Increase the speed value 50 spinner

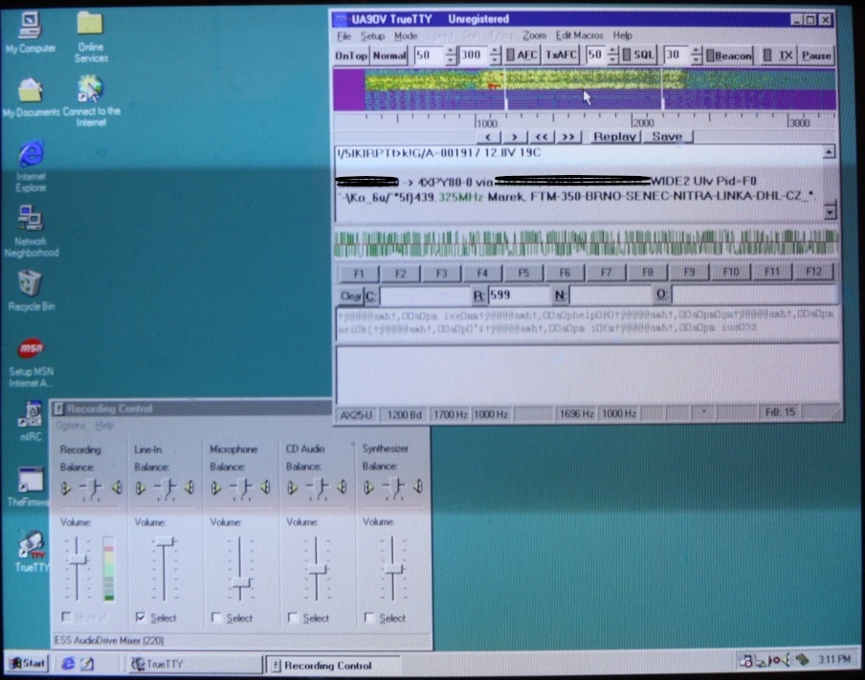[452, 52]
